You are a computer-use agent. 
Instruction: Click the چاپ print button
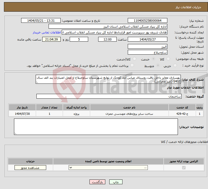116,182
